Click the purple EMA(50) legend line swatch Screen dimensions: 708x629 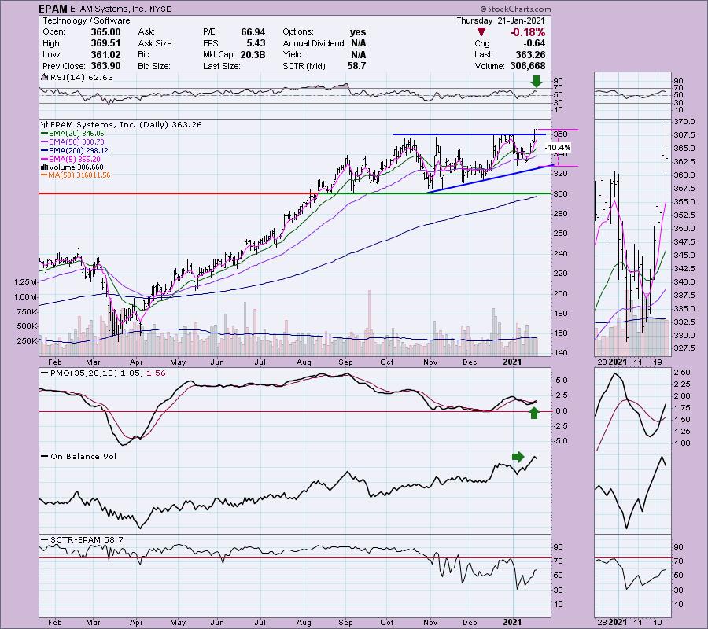coord(44,142)
